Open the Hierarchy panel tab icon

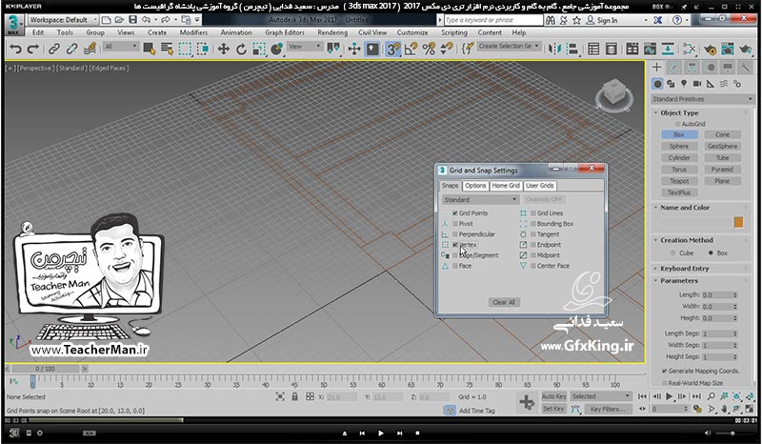tap(692, 67)
